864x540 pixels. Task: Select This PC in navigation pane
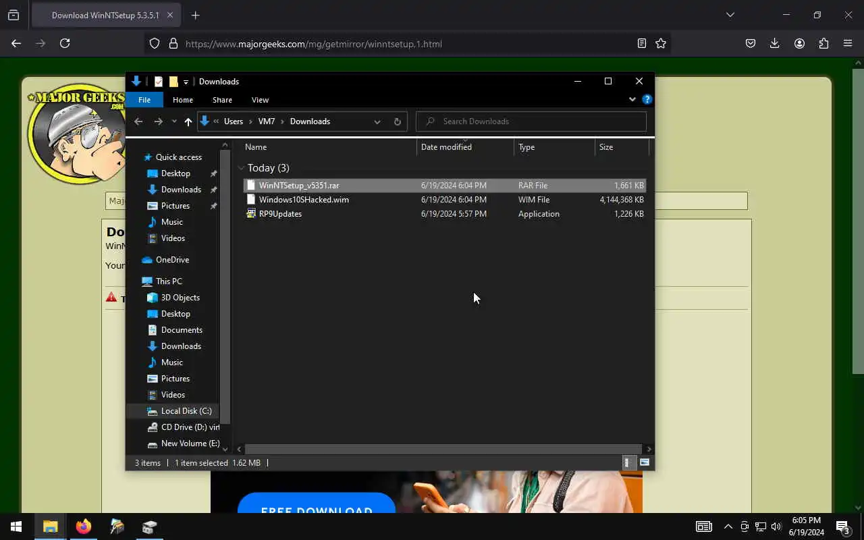[x=169, y=281]
